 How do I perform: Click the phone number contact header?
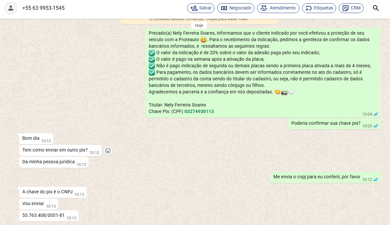coord(43,8)
